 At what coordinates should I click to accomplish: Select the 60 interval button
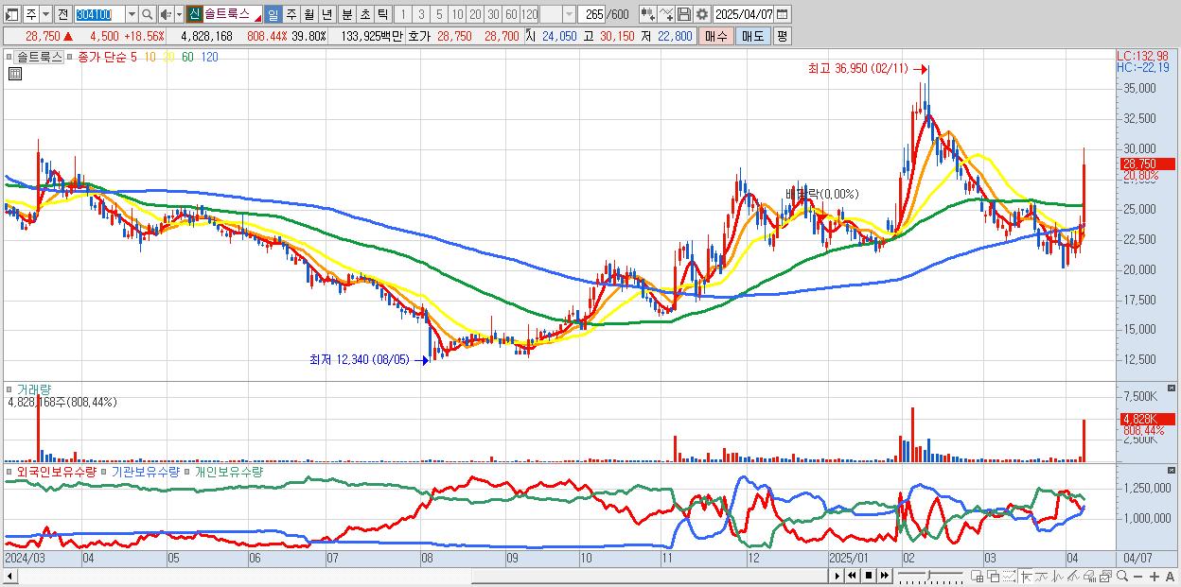(x=511, y=14)
